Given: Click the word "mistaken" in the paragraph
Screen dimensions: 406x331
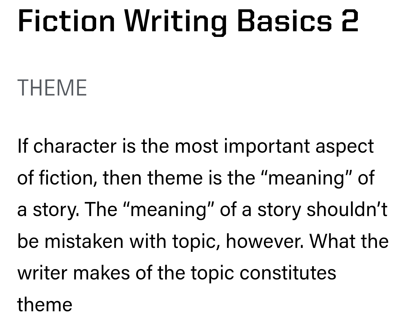Looking at the screenshot, I should 84,241.
